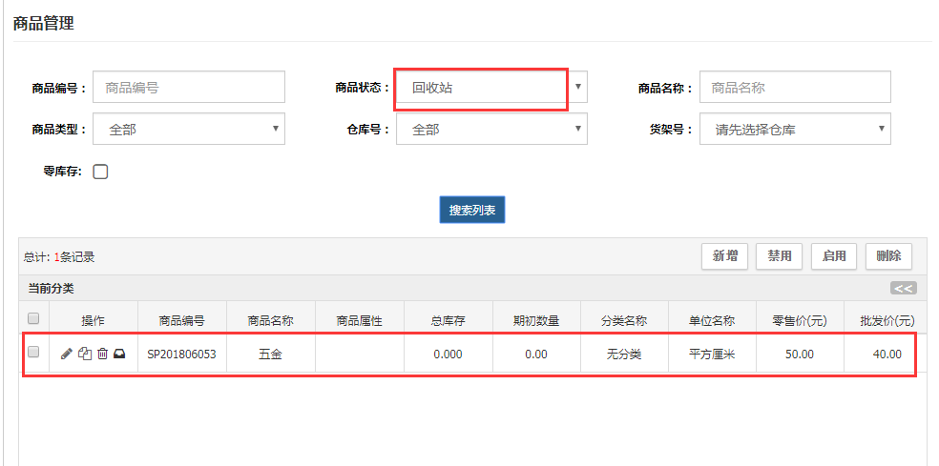The image size is (939, 466).
Task: Click the pencil edit icon for SP201806053
Action: pos(67,355)
